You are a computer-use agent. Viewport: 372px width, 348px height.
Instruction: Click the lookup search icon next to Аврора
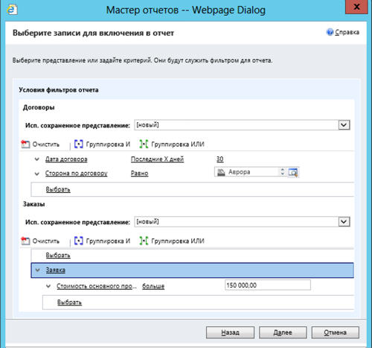tap(293, 172)
